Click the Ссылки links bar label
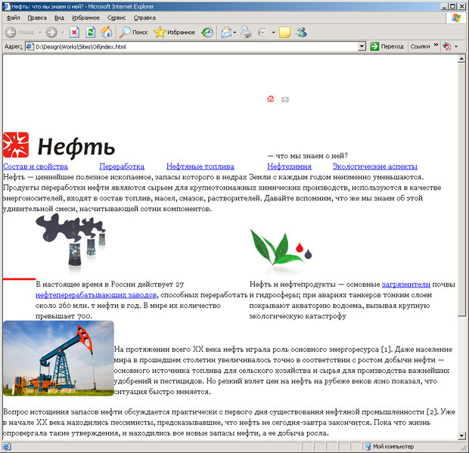469x453 pixels. pyautogui.click(x=420, y=46)
